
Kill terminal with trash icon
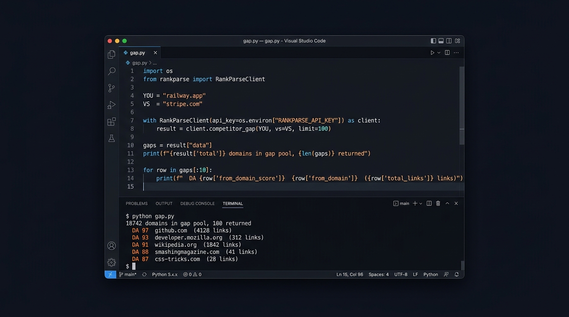point(438,203)
